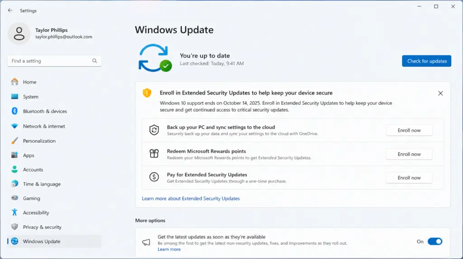Click the Time & language globe icon
This screenshot has width=463, height=259.
[14, 184]
